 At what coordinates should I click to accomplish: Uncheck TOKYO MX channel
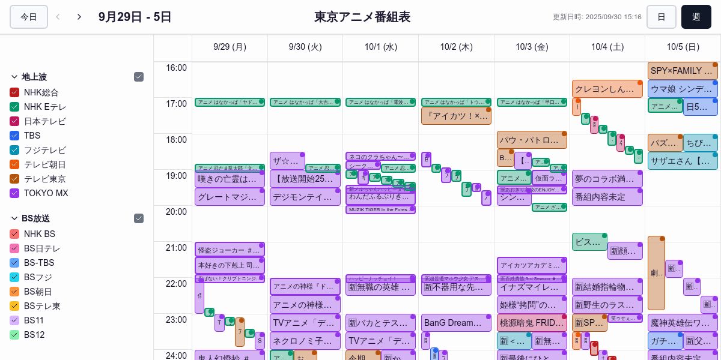[14, 193]
